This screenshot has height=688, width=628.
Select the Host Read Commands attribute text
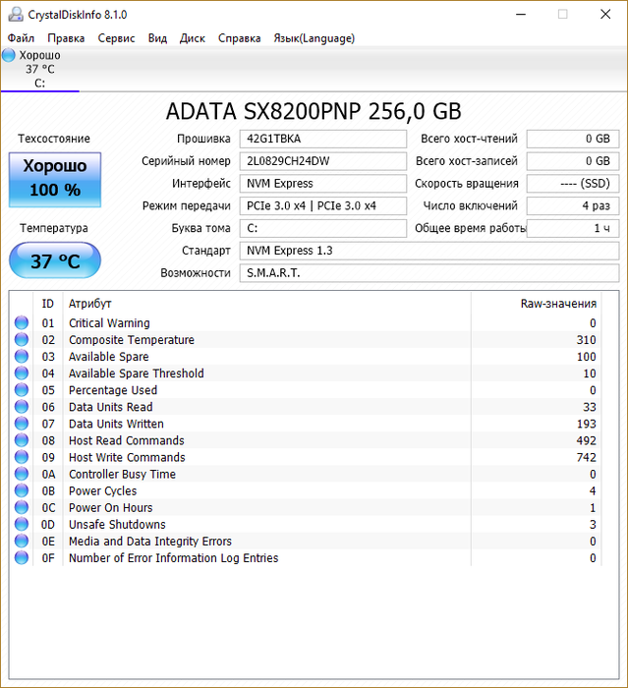point(127,440)
